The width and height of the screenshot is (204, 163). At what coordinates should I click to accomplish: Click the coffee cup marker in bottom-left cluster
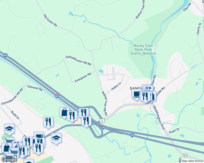pyautogui.click(x=39, y=135)
